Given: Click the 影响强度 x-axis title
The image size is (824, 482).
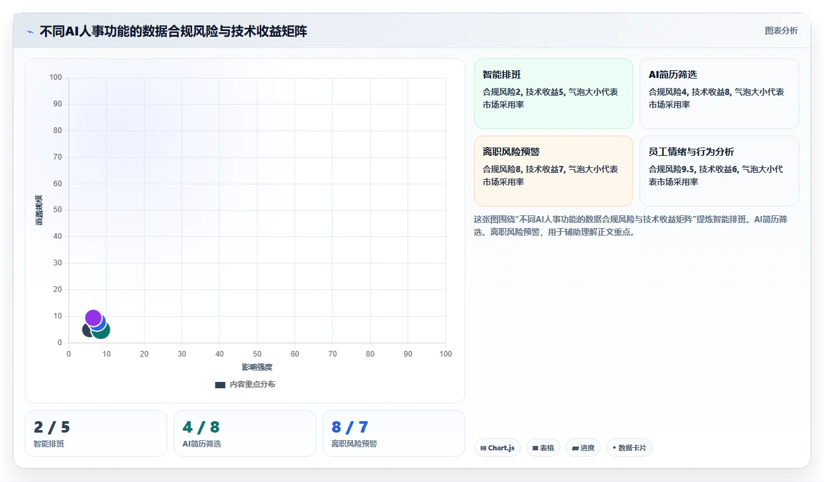Looking at the screenshot, I should [x=257, y=367].
